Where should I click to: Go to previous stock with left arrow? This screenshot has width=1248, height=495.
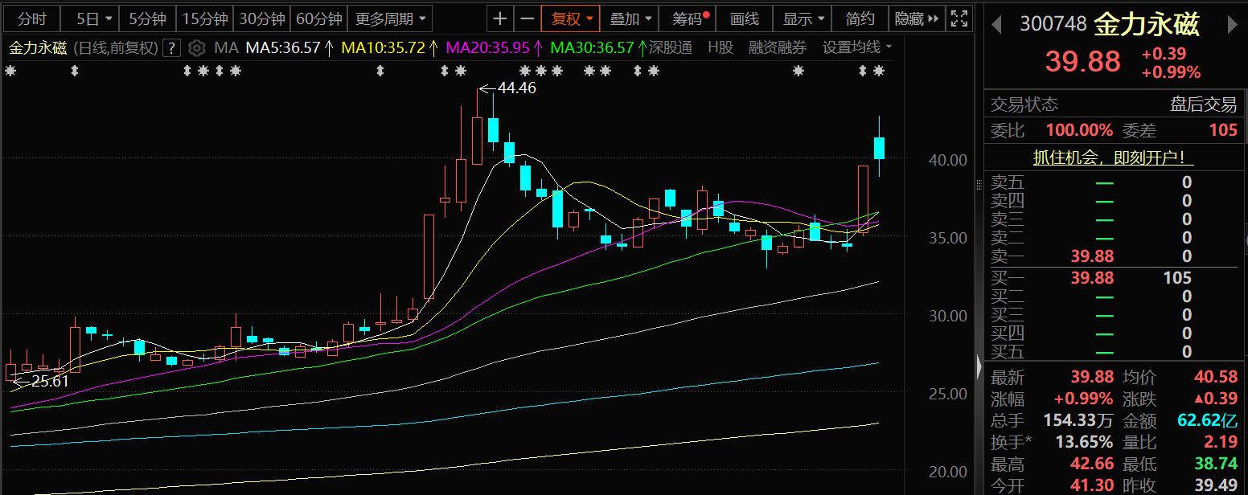click(x=996, y=25)
